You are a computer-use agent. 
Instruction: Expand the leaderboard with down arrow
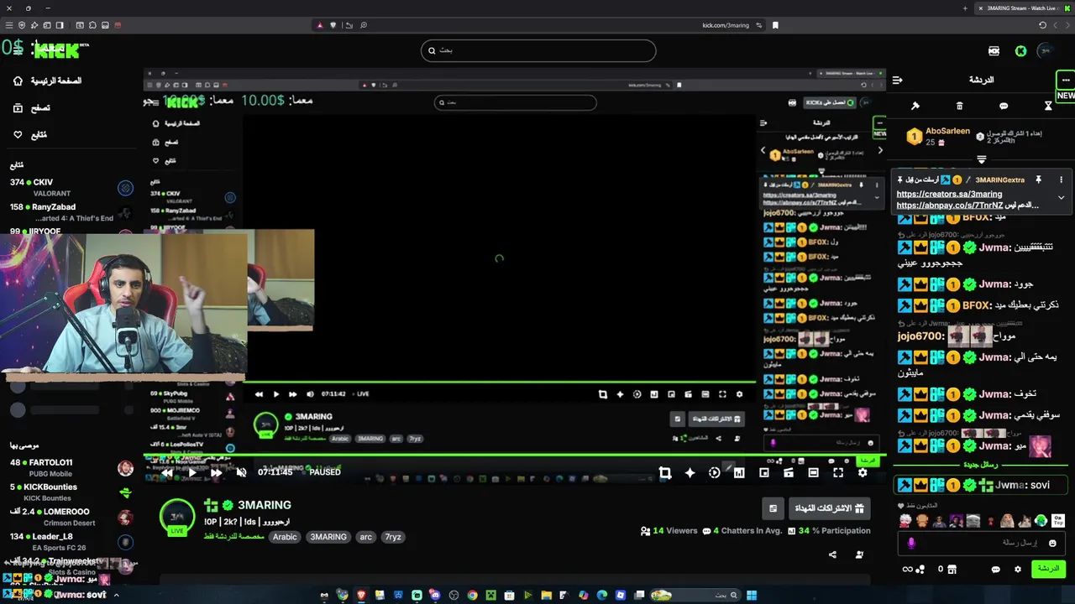click(x=981, y=159)
